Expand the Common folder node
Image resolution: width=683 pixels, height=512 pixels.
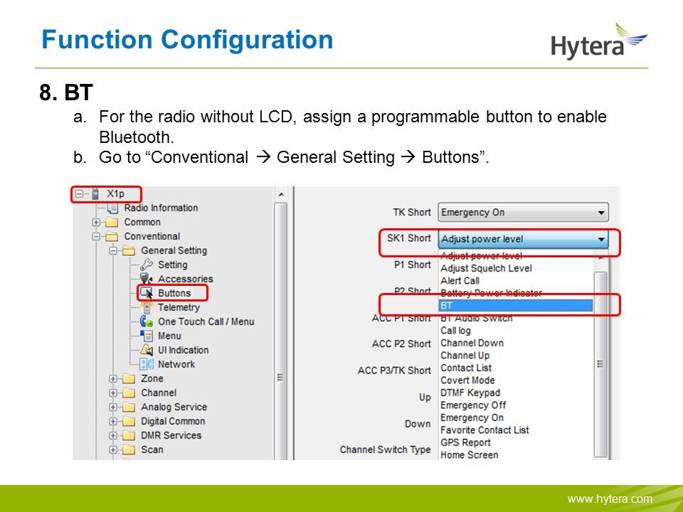pyautogui.click(x=96, y=223)
